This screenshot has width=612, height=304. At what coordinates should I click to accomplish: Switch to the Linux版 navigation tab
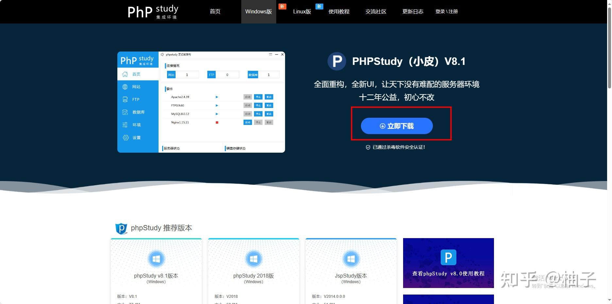(x=301, y=11)
